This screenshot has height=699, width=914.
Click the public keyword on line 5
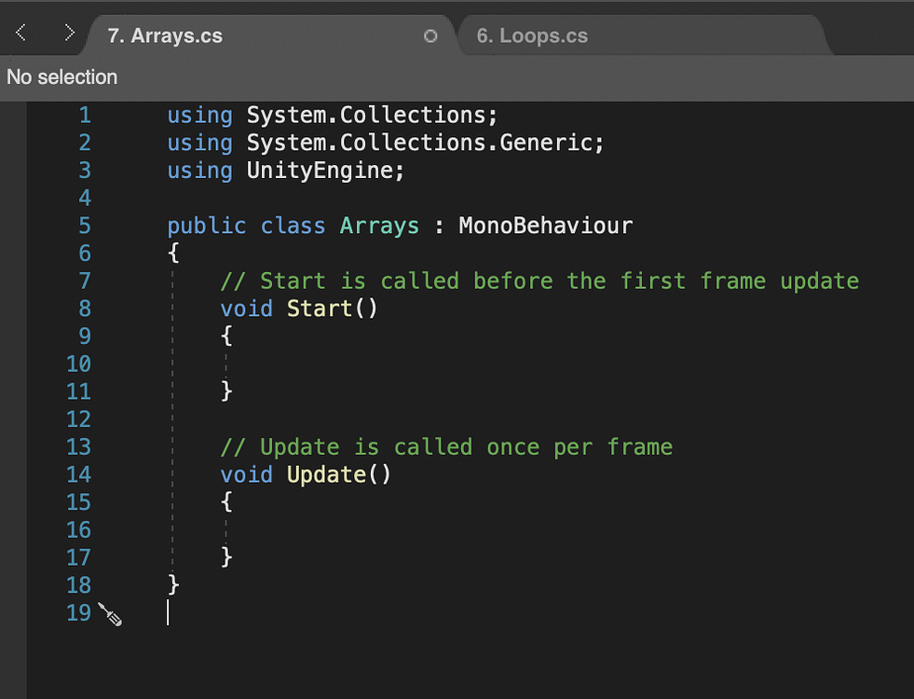click(207, 226)
